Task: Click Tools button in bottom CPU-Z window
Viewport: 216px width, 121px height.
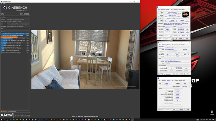Action: point(174,110)
